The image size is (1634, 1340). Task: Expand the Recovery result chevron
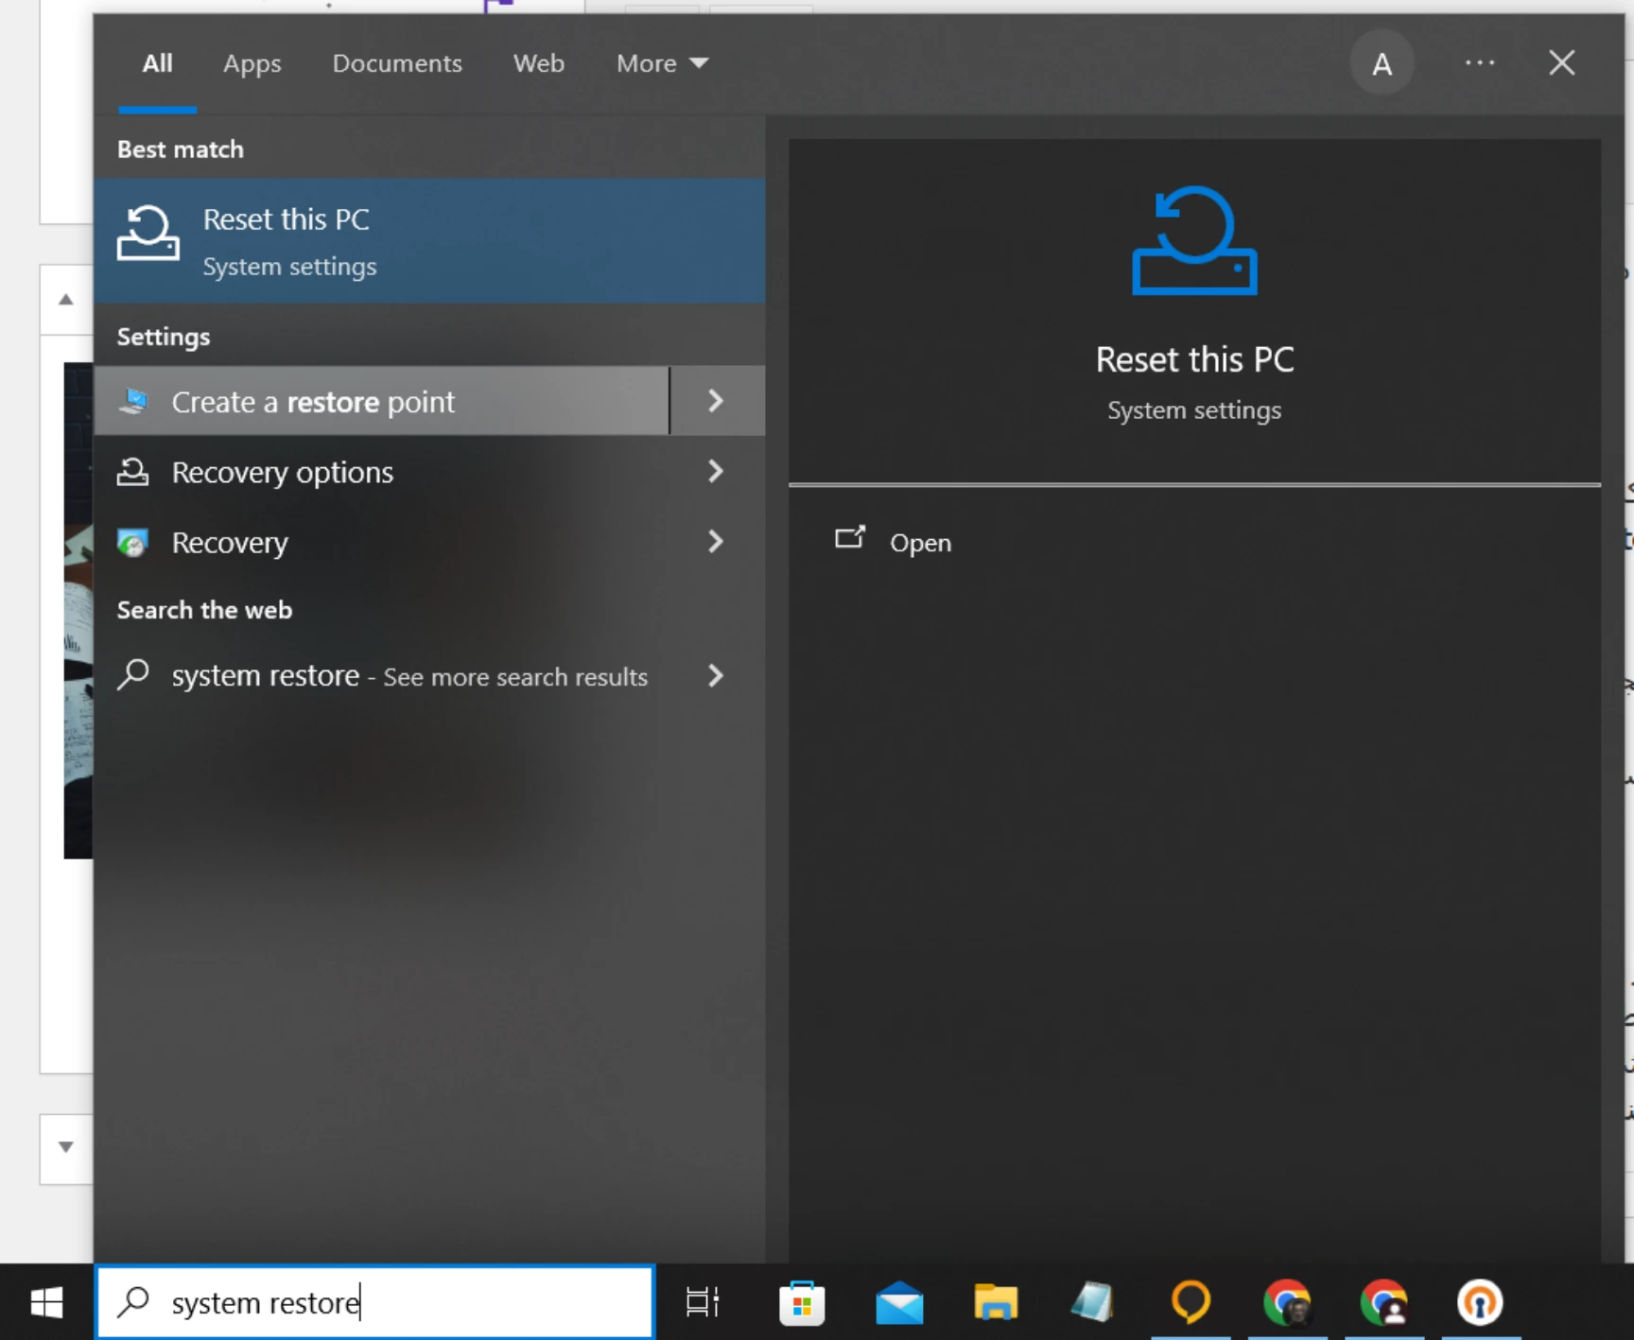(716, 542)
